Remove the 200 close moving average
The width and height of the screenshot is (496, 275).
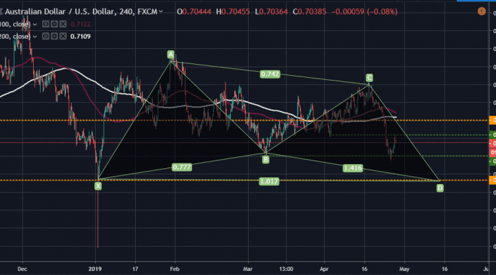coord(63,37)
